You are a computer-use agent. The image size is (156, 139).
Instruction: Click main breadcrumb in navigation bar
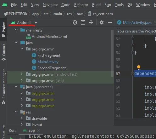pos(58,14)
